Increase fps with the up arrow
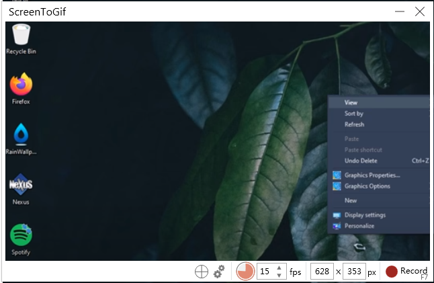The height and width of the screenshot is (283, 434). click(x=279, y=268)
